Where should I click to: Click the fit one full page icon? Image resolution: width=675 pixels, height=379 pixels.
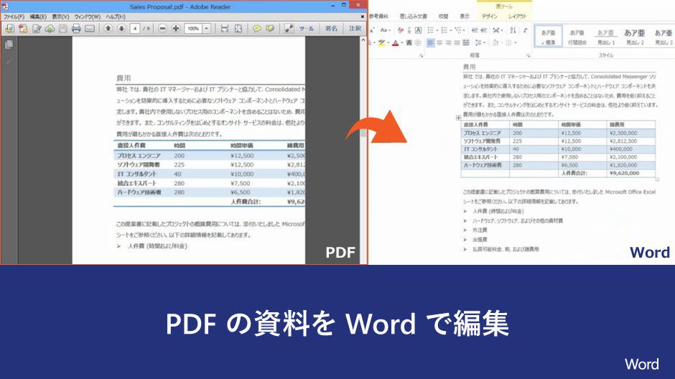coord(238,29)
